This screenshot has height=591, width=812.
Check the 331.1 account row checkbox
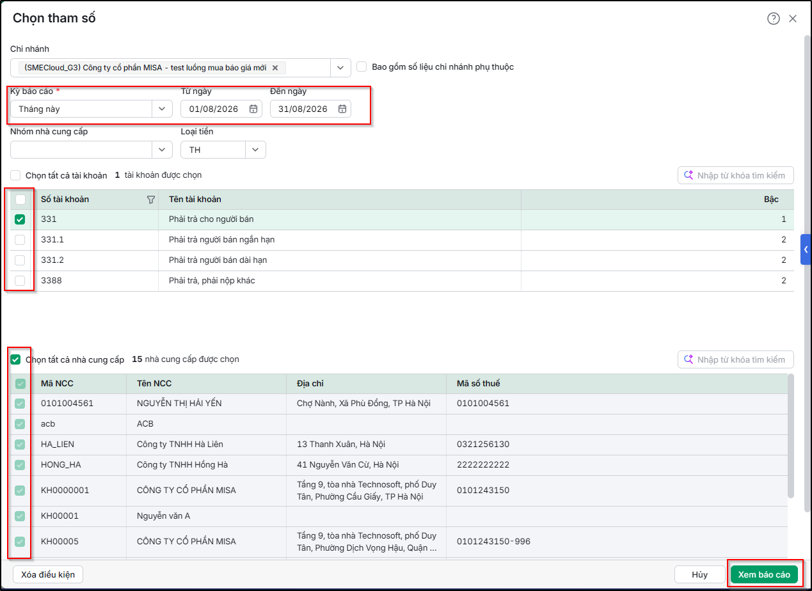coord(20,240)
